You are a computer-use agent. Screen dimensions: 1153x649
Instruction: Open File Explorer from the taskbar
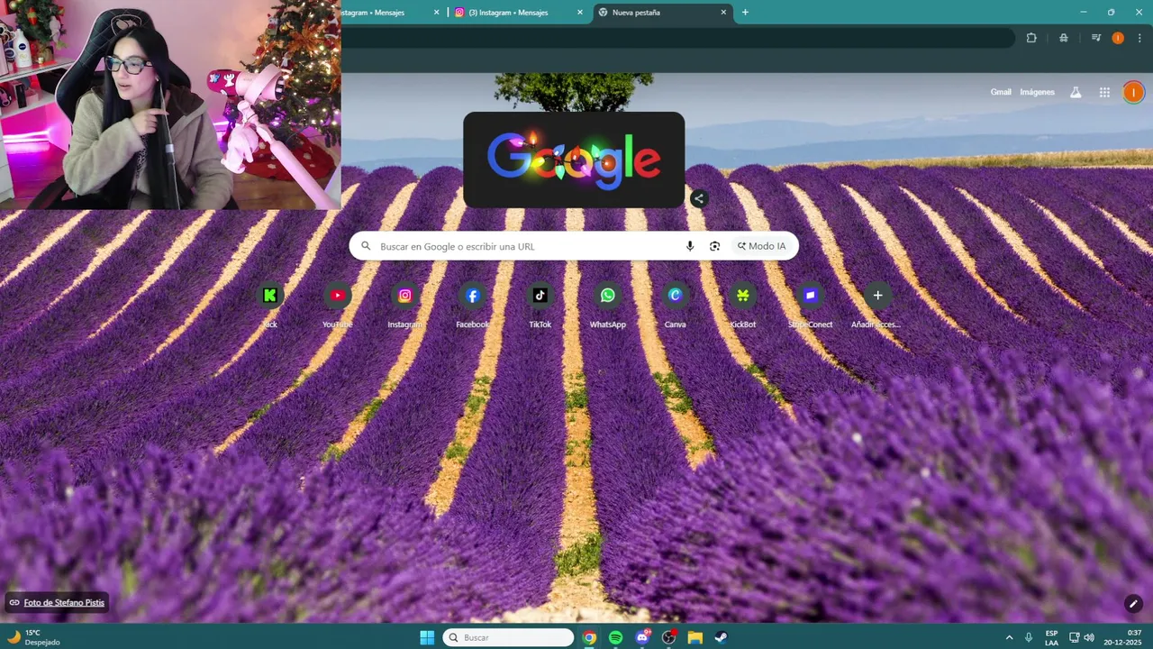pos(695,637)
